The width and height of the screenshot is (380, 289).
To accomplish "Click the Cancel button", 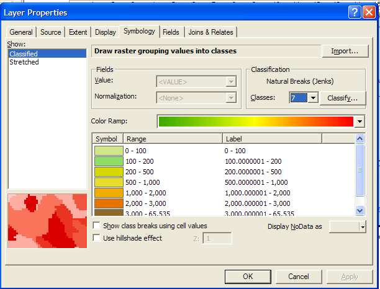I will pos(299,277).
